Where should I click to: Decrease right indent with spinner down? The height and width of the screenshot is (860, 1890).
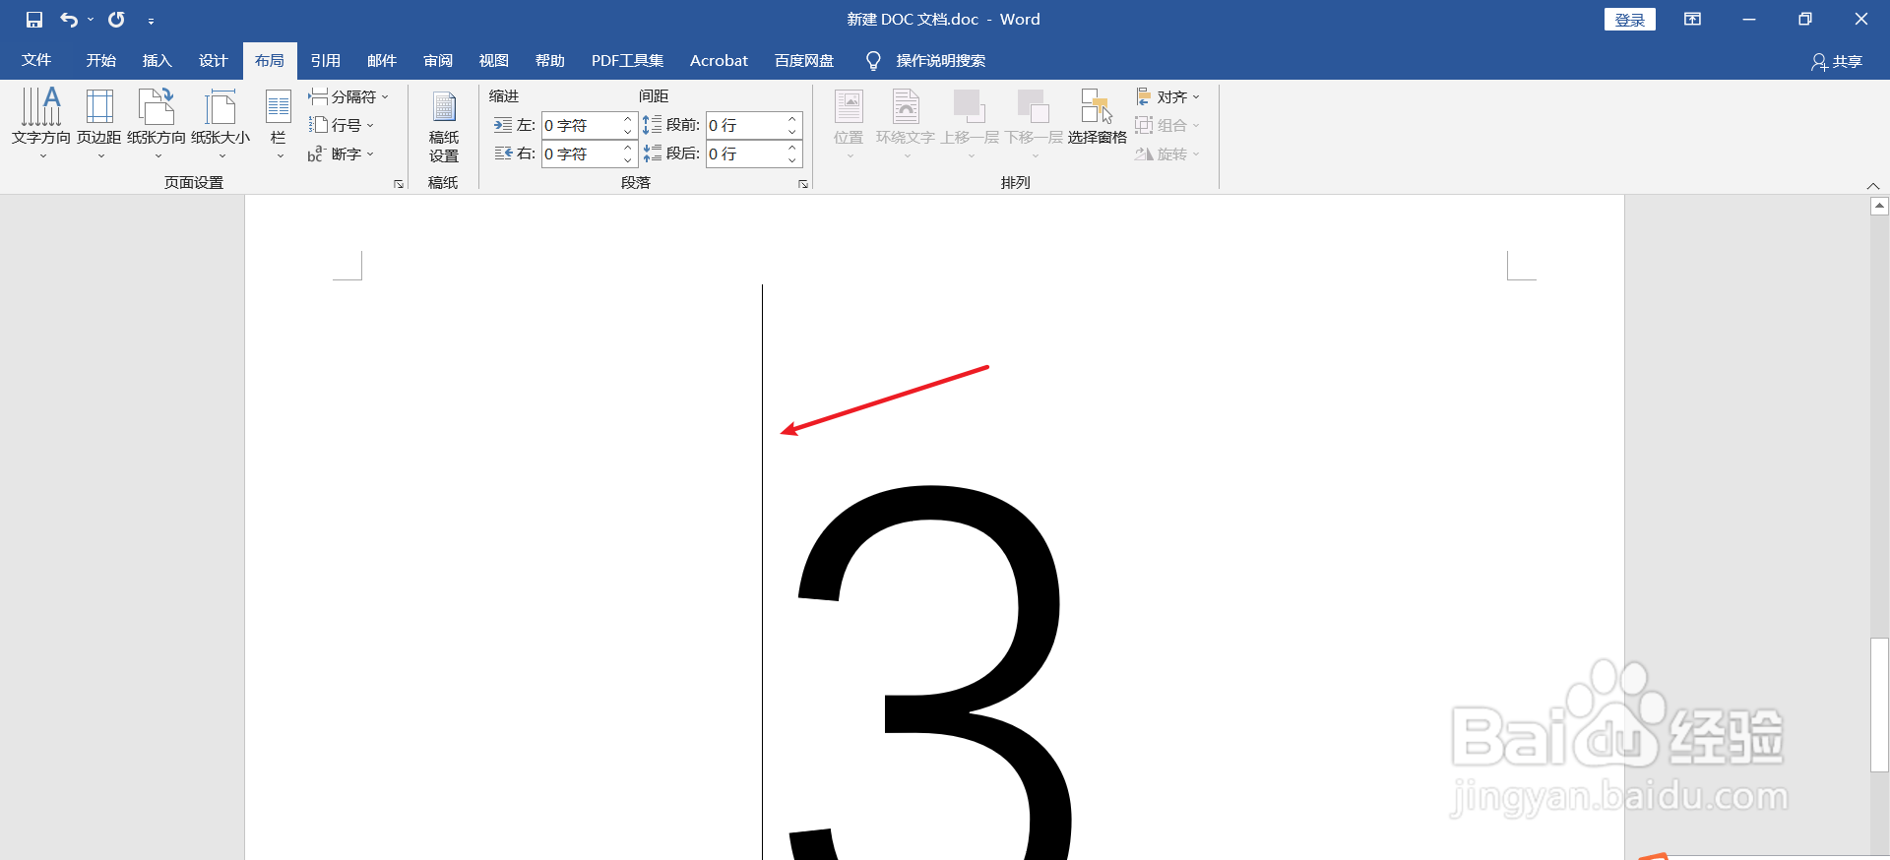pos(628,160)
